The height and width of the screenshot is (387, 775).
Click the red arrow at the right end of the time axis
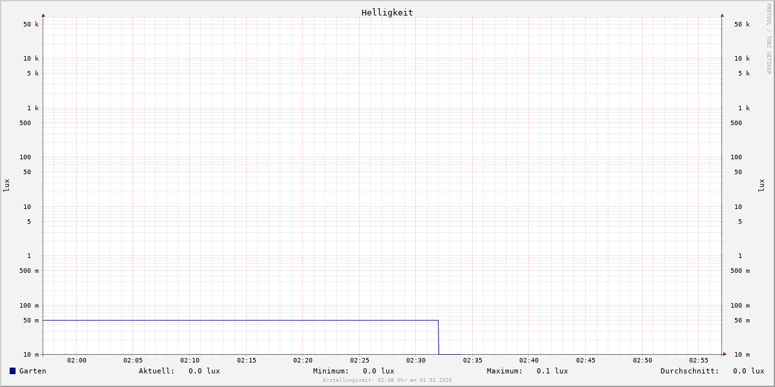724,354
